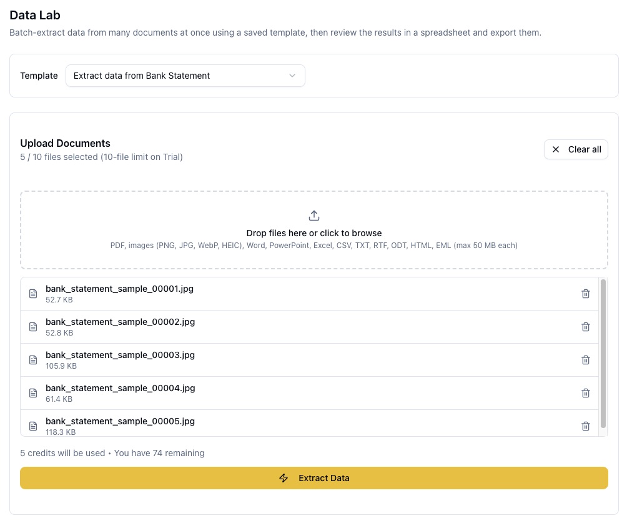Click document icon beside bank_statement_sample_00001.jpg

[x=33, y=294]
